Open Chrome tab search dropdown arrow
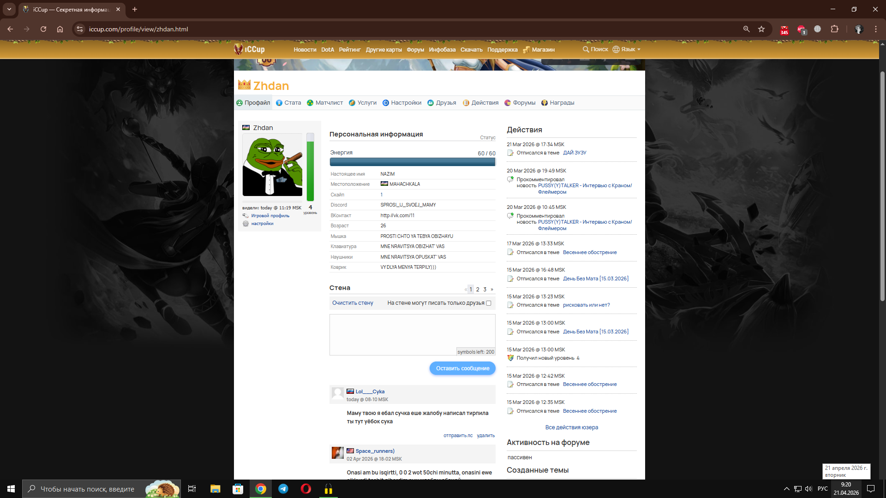The image size is (886, 498). (x=9, y=9)
